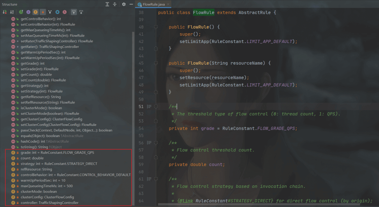Viewport: 379px width, 207px height.
Task: Select setControlBehavior(int): FlowRule method
Action: [48, 24]
